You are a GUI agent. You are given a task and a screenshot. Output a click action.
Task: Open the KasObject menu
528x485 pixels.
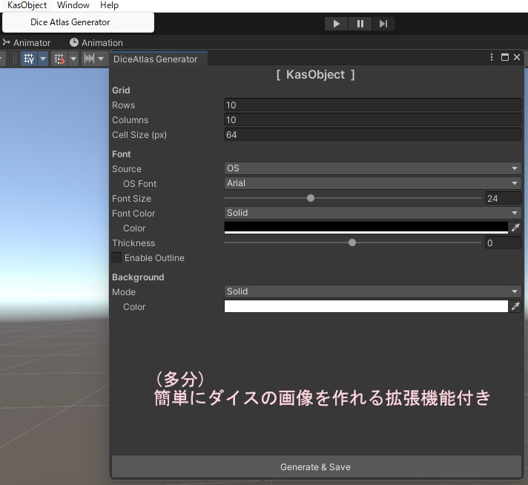[x=27, y=5]
